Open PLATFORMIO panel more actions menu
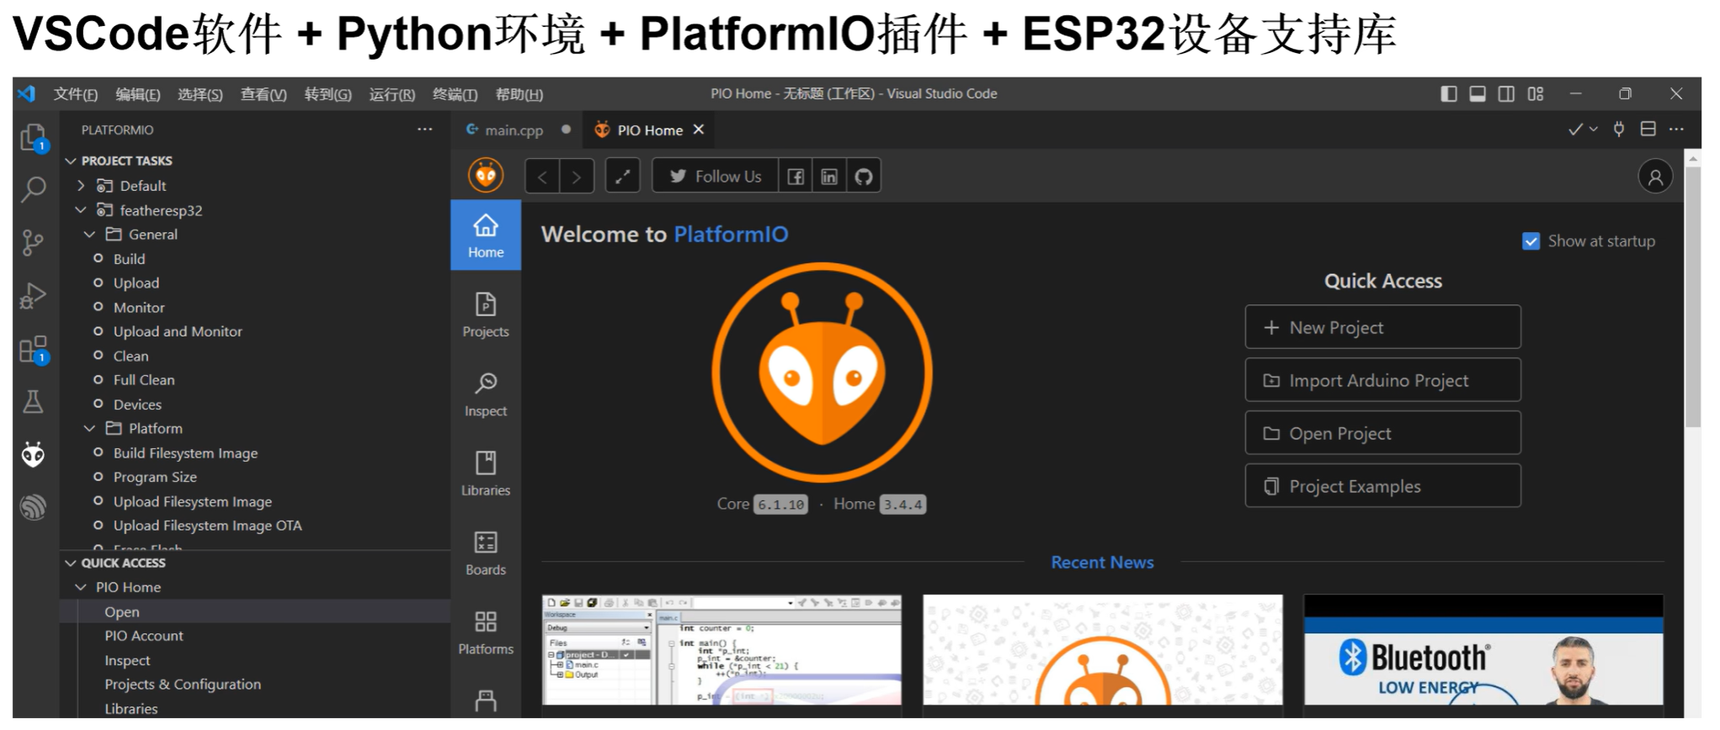The width and height of the screenshot is (1720, 730). 424,130
